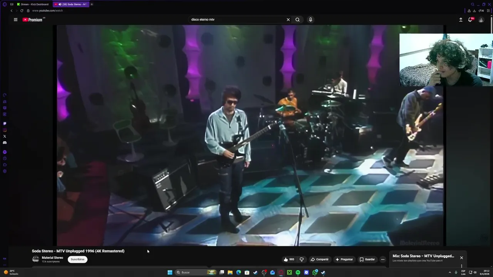Open the Windows Start menu
This screenshot has width=493, height=277.
click(x=170, y=272)
